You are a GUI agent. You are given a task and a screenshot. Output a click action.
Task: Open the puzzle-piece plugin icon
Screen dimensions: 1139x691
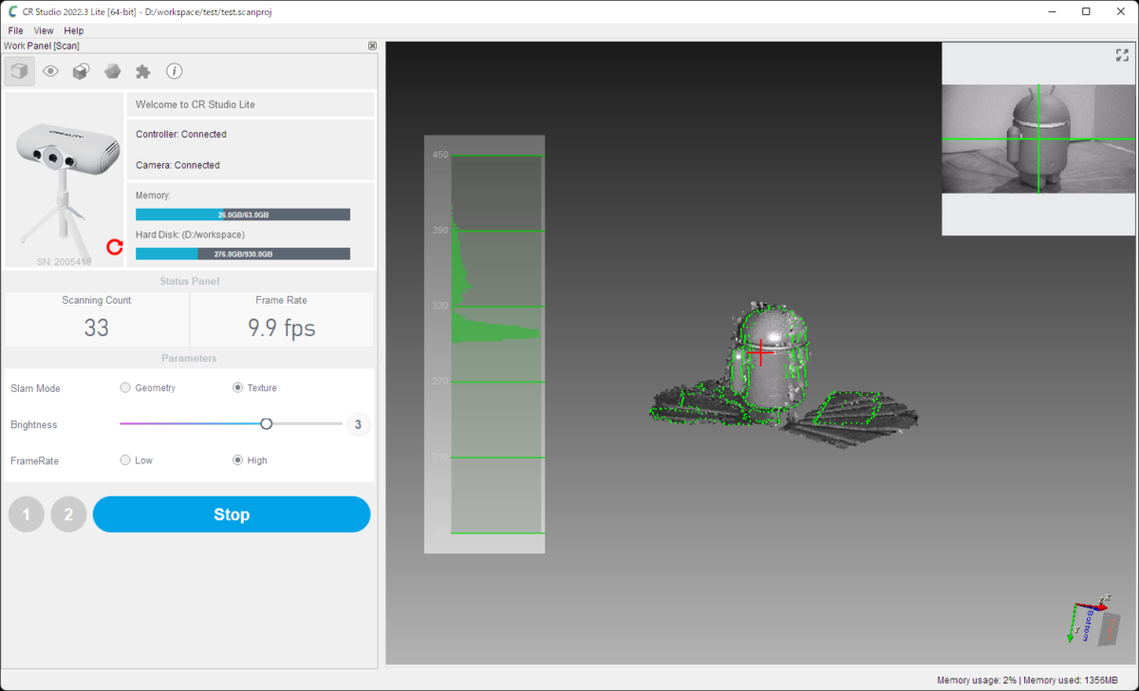pos(143,71)
